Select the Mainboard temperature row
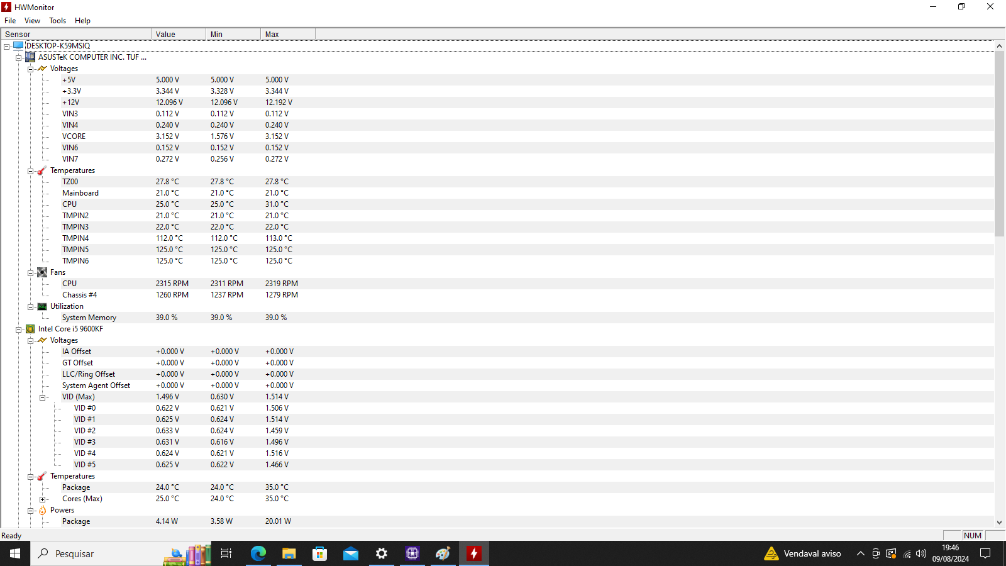The image size is (1006, 566). 497,193
